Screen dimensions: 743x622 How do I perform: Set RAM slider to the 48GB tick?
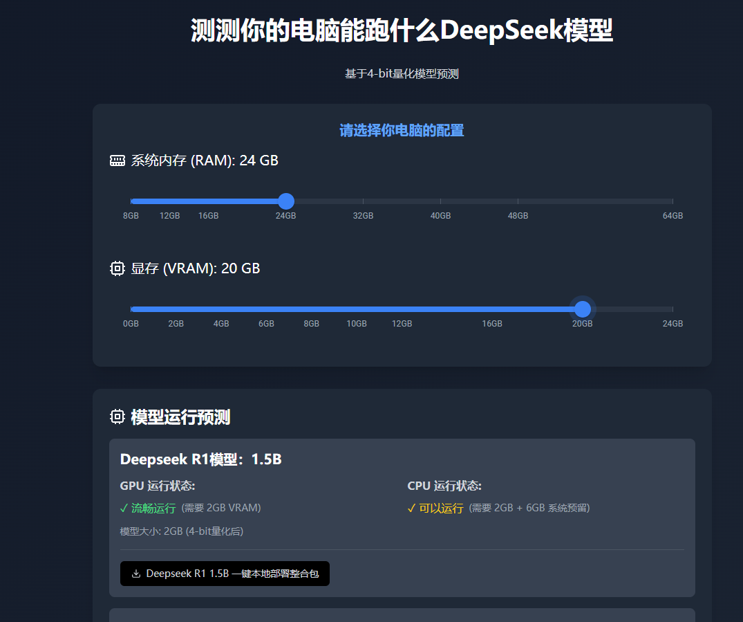pos(518,201)
